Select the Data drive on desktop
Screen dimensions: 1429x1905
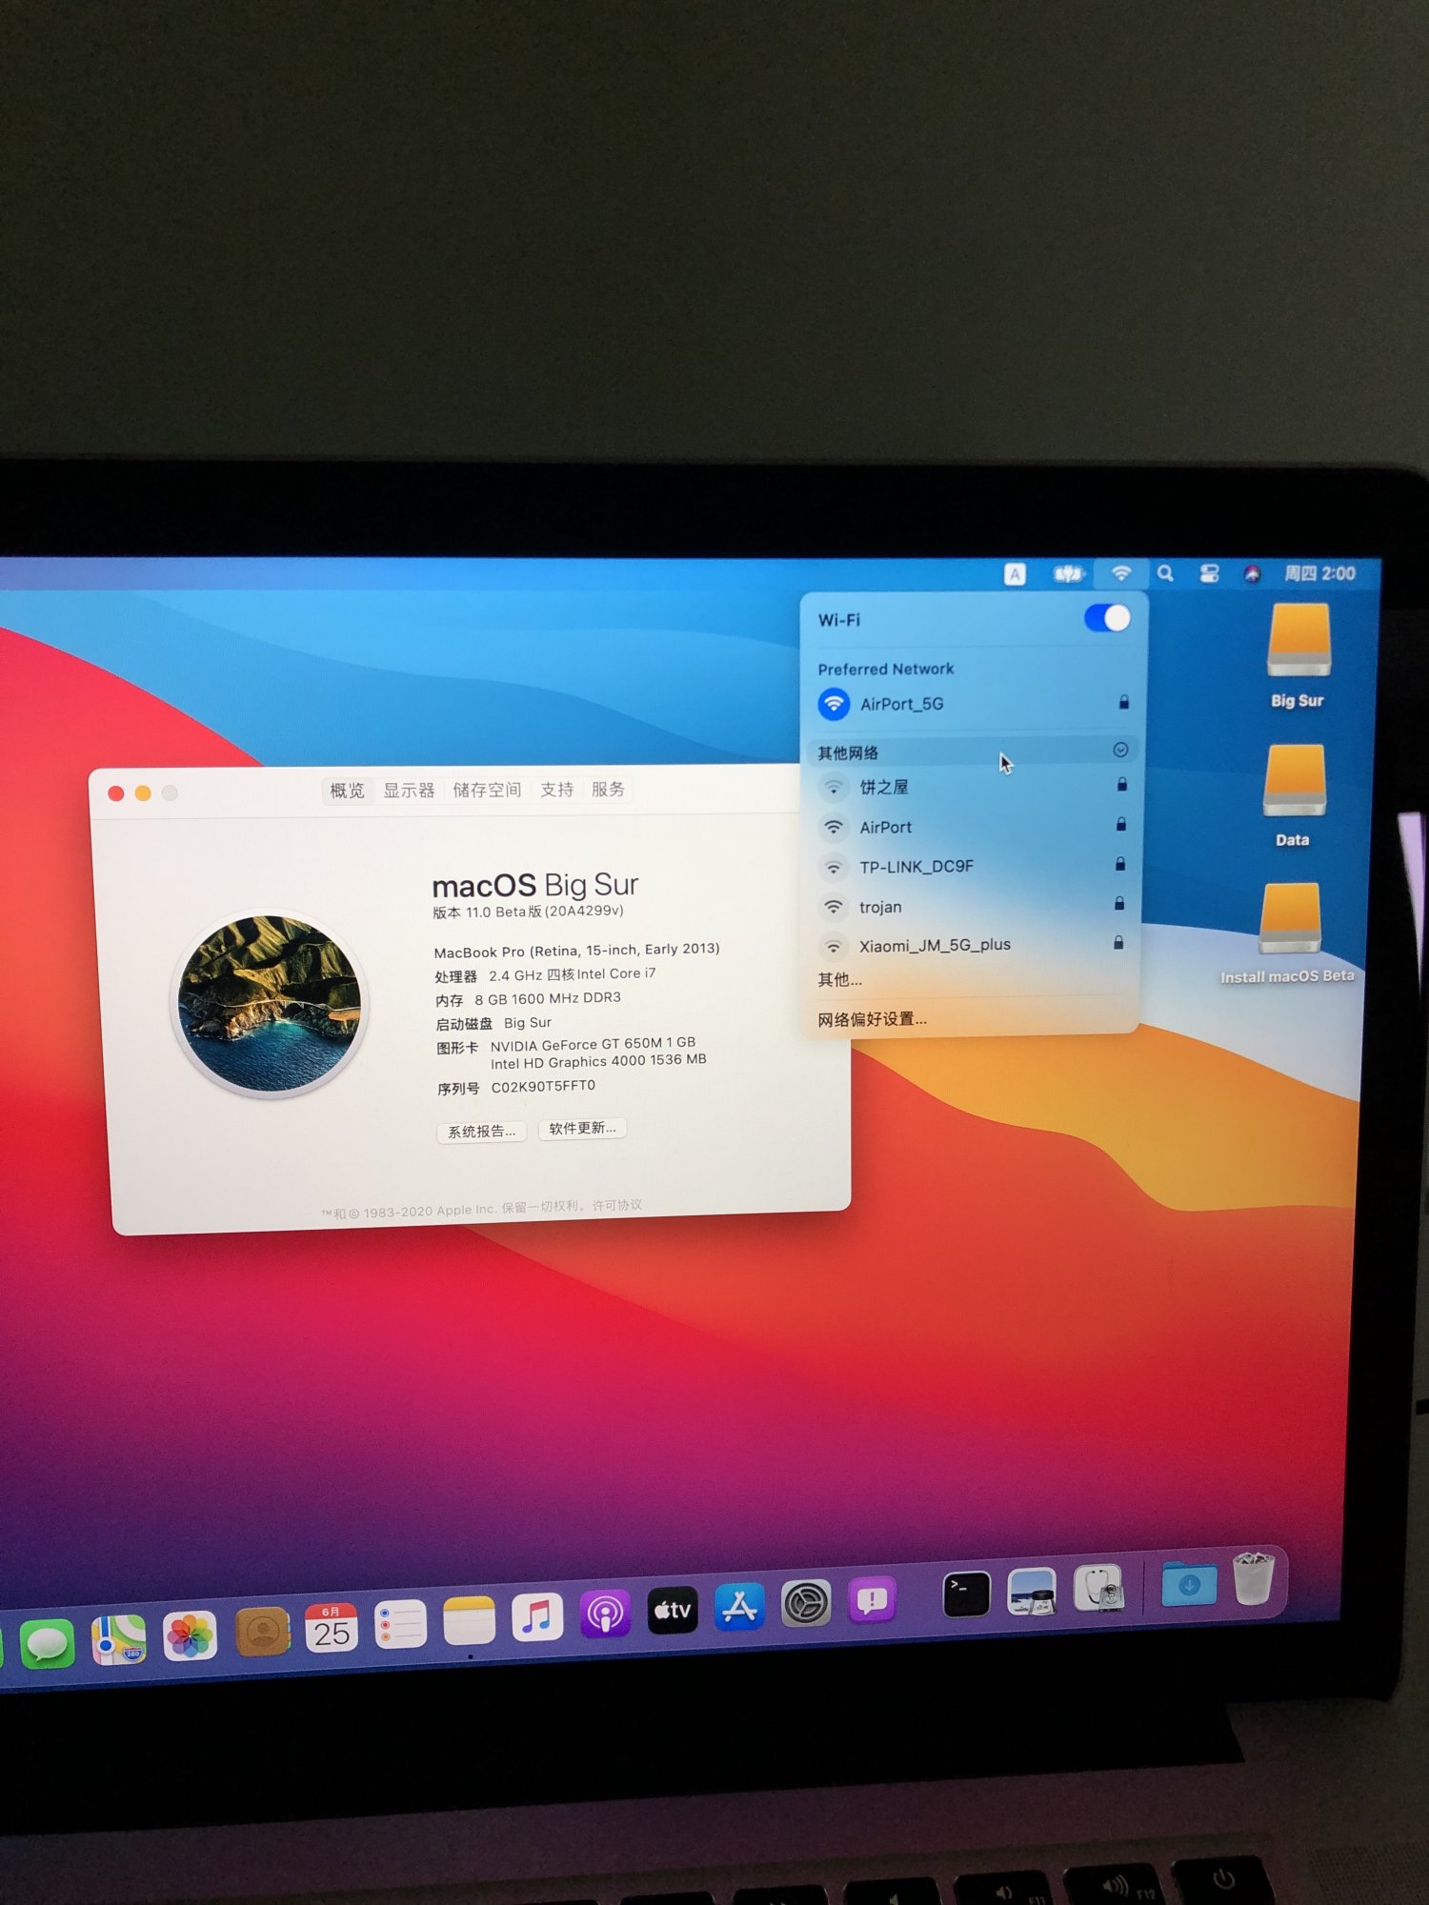click(x=1294, y=796)
